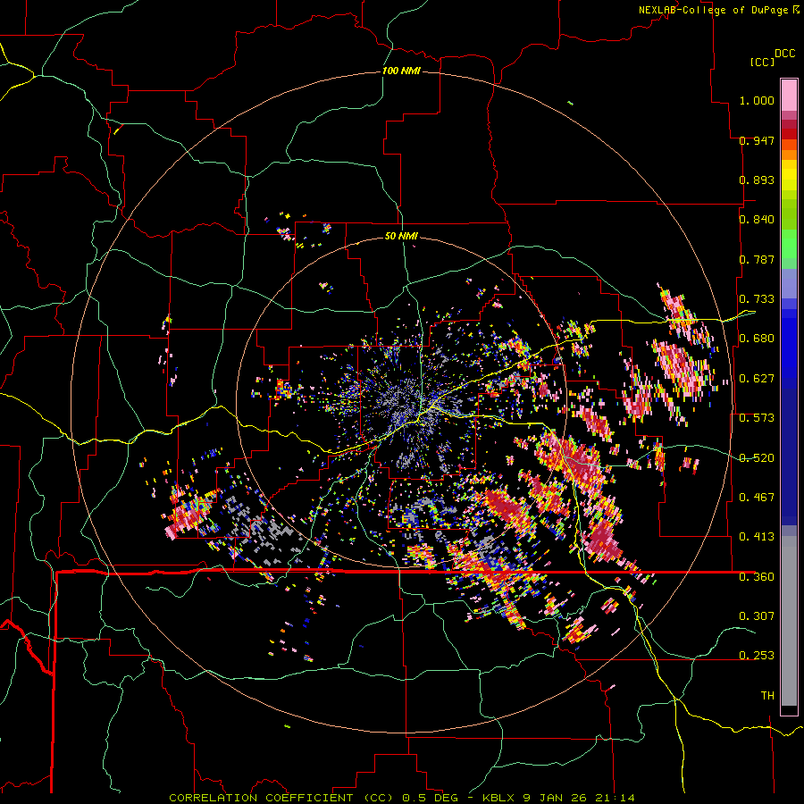Click the 0.253 value on the color scale

point(757,656)
